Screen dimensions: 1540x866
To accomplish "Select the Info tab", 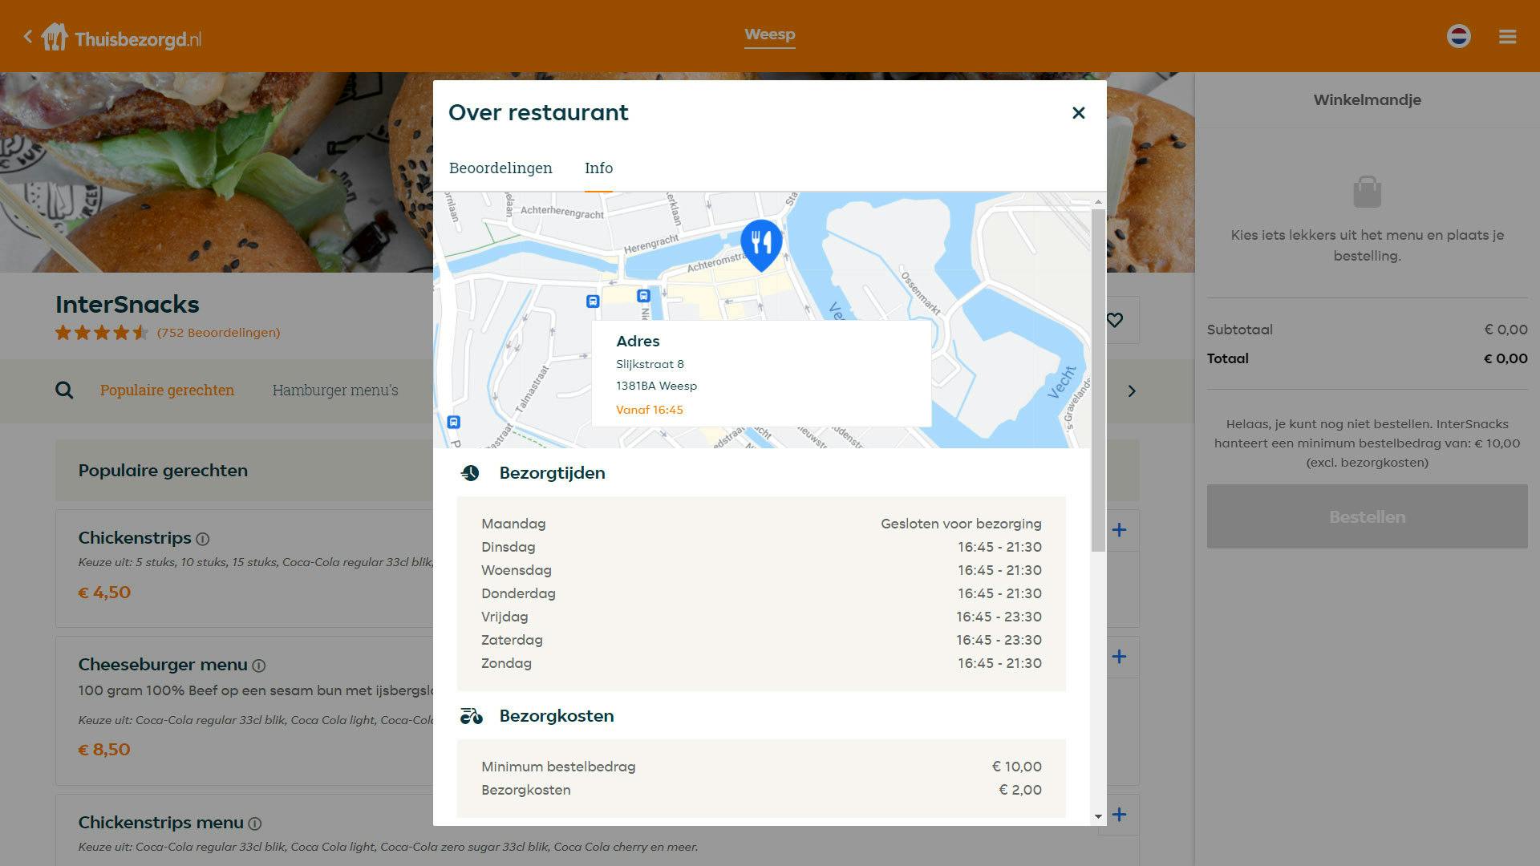I will (x=598, y=168).
